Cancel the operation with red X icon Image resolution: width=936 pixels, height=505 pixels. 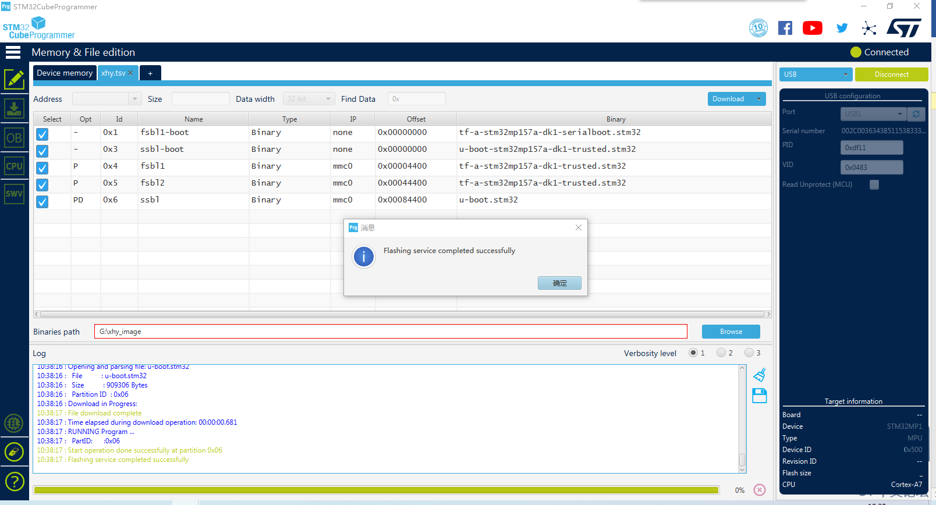tap(760, 490)
